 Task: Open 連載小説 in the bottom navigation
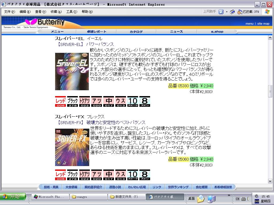point(115,187)
